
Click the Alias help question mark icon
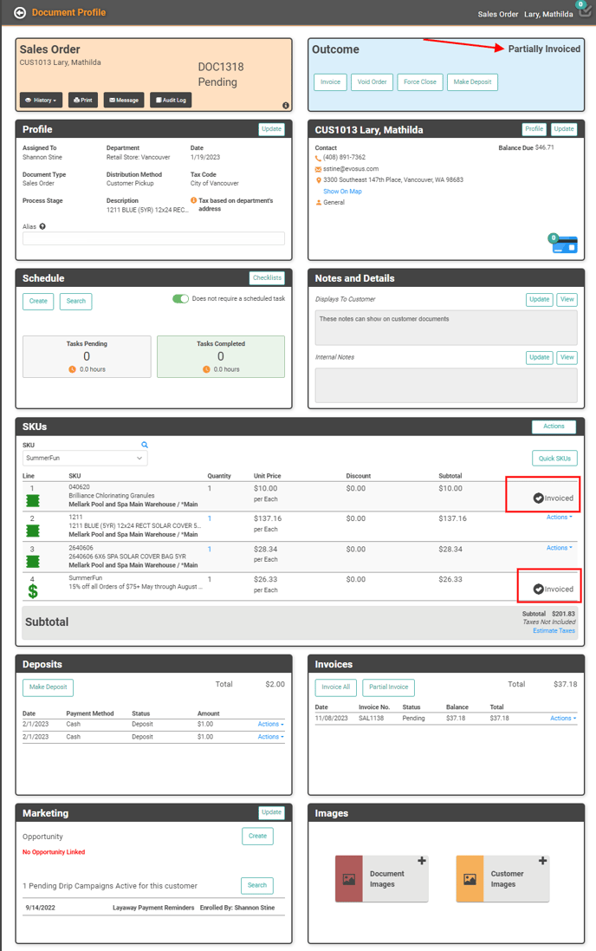pyautogui.click(x=42, y=226)
